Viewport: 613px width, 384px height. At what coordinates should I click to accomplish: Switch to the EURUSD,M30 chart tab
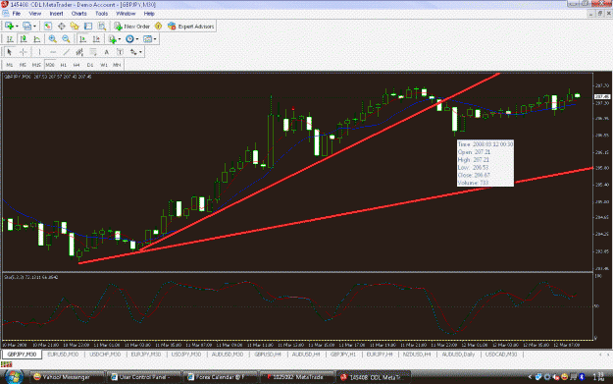coord(63,355)
